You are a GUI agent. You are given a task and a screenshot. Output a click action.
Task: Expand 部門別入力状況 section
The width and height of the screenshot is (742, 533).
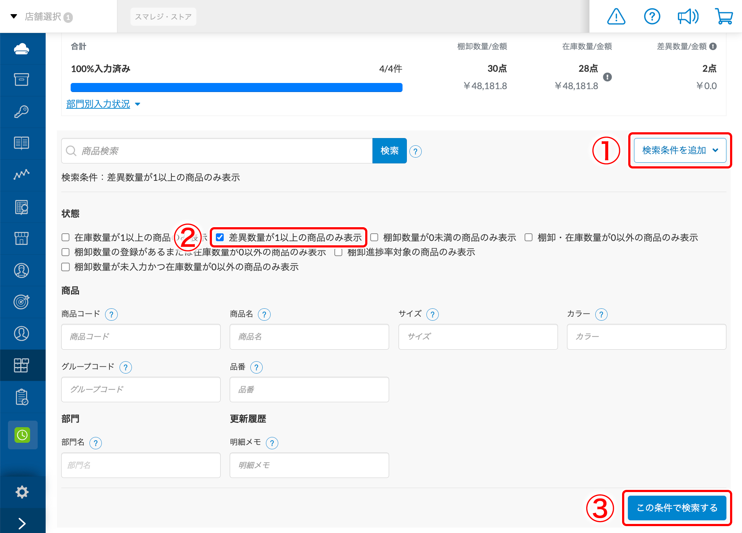[x=99, y=104]
